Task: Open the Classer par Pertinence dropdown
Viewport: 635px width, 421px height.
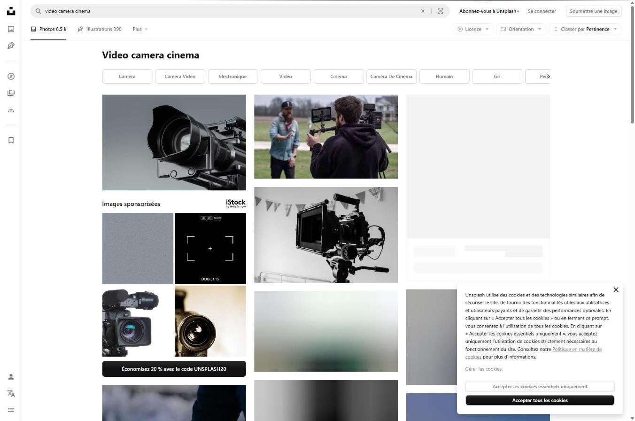Action: point(585,29)
